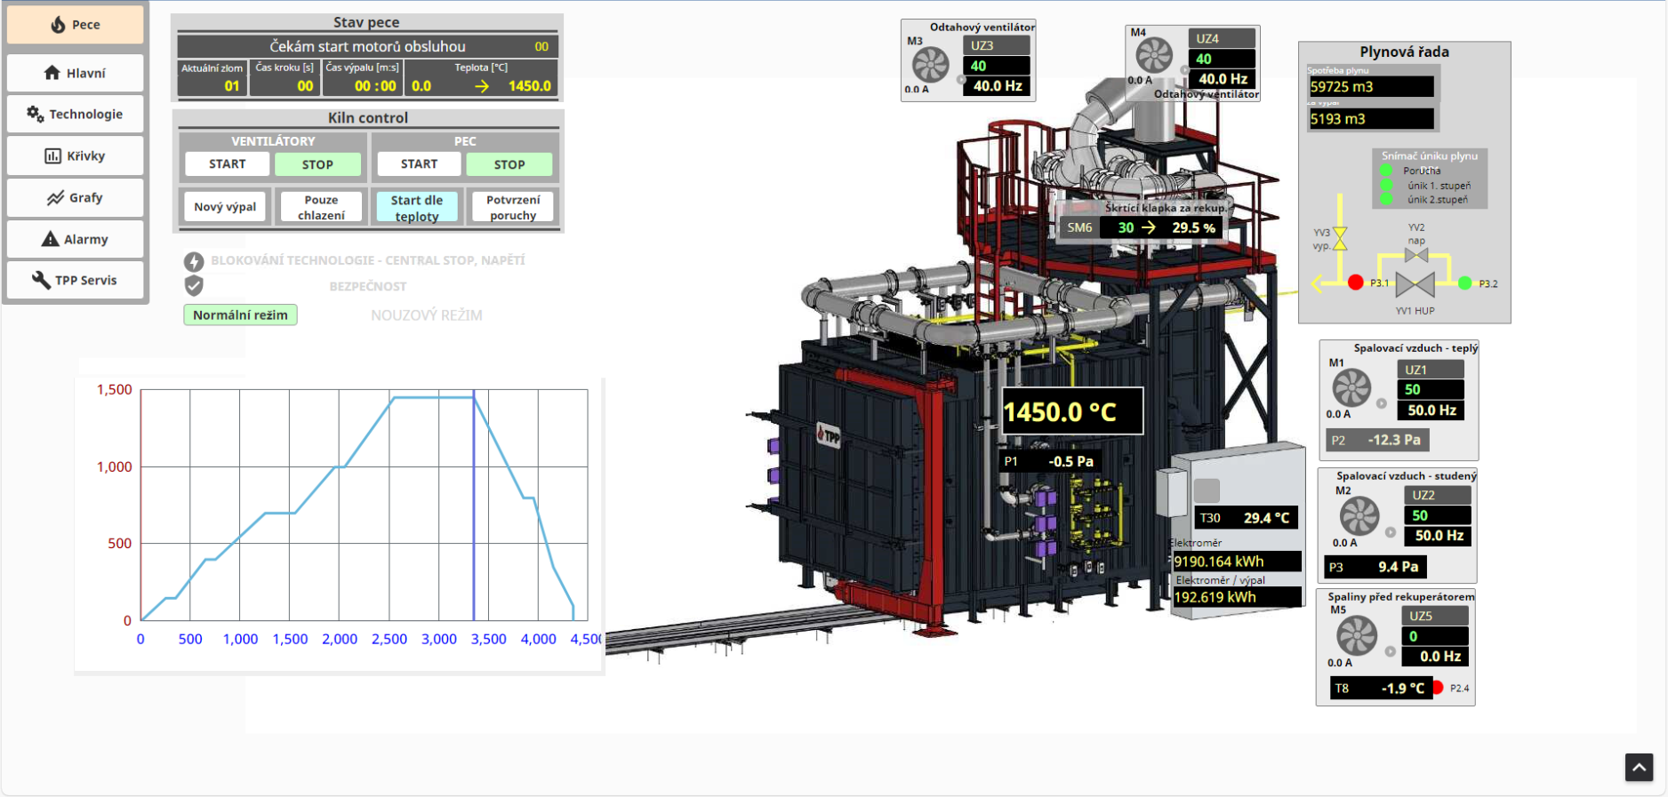
Task: Click the YV3 shutoff valve symbol
Action: tap(1340, 238)
